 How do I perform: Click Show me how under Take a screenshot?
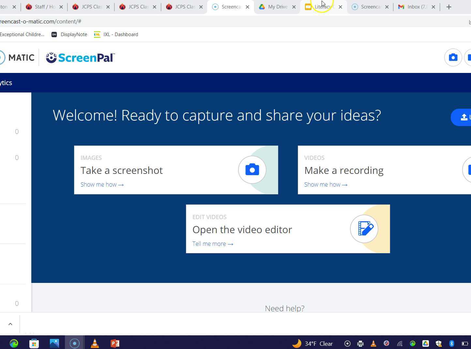pos(102,185)
